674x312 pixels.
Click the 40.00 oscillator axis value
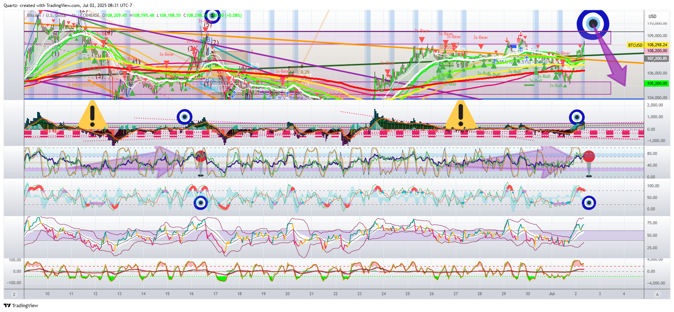pyautogui.click(x=652, y=165)
